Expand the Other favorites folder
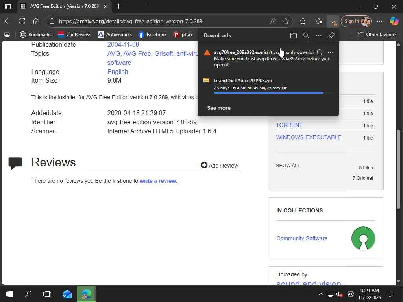Image resolution: width=403 pixels, height=302 pixels. (x=377, y=35)
